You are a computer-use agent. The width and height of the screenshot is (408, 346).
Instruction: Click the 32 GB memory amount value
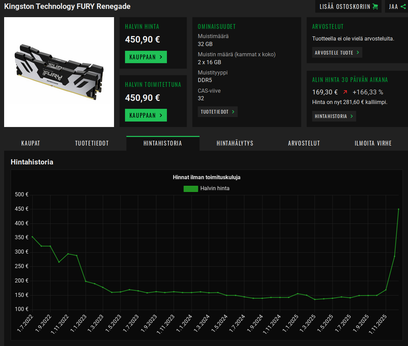coord(205,44)
